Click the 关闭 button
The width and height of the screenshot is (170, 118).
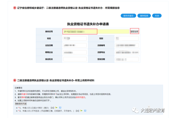point(157,16)
